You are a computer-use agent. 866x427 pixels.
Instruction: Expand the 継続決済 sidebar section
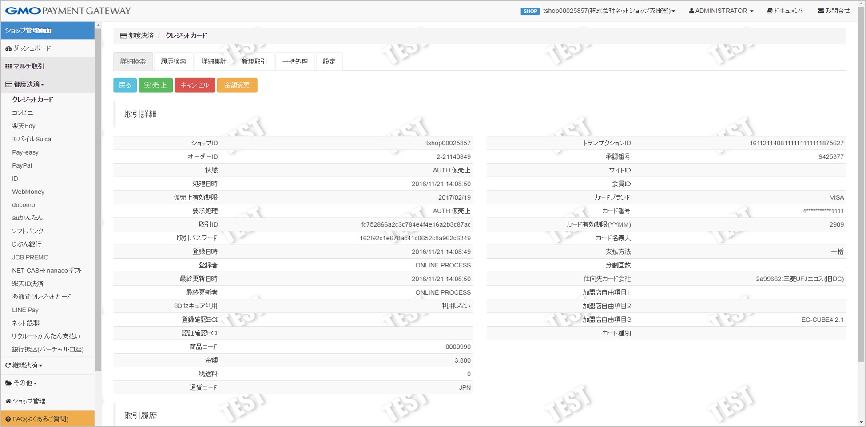[x=24, y=365]
